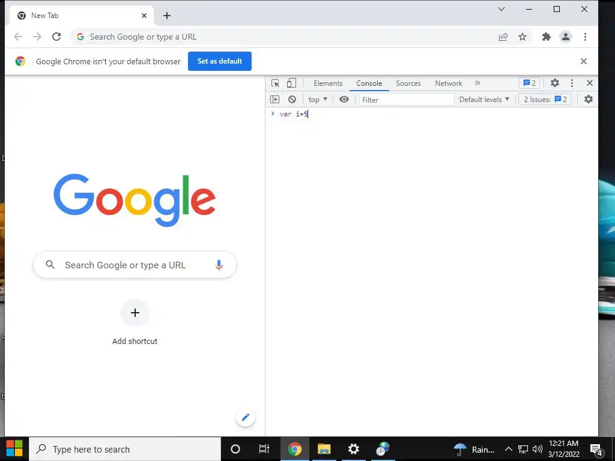Open the Rain weather widget
The width and height of the screenshot is (615, 461).
pyautogui.click(x=473, y=449)
